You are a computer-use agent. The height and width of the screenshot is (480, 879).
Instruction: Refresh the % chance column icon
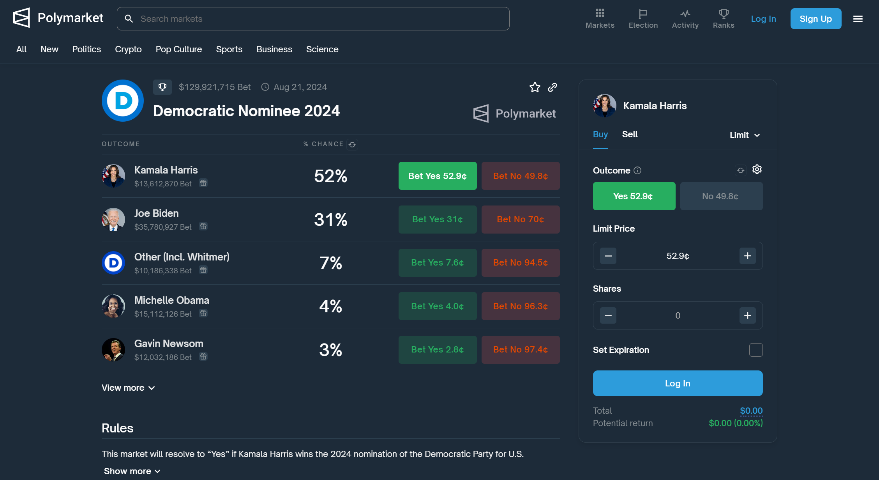point(352,144)
